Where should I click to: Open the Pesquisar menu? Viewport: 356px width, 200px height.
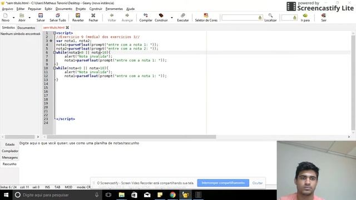point(34,9)
